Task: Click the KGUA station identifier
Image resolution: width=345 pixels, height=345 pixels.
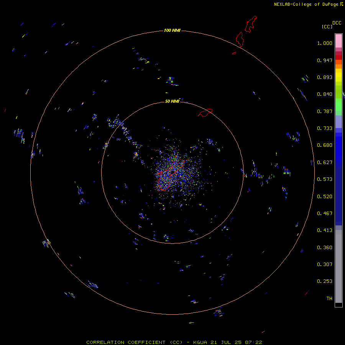Action: [200, 342]
